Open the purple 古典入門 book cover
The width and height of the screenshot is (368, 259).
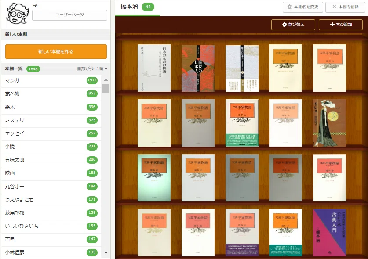click(329, 233)
